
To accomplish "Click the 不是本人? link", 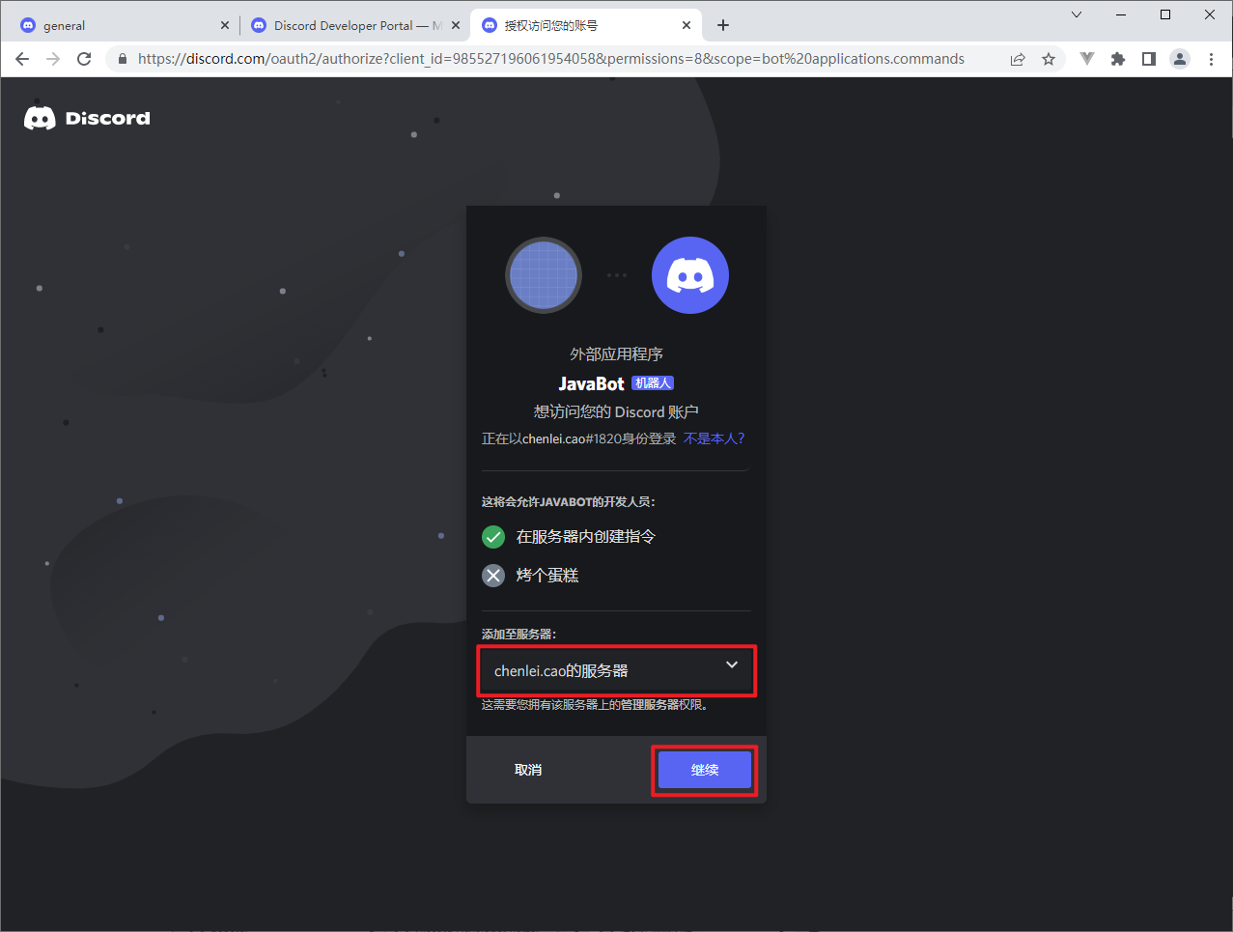I will point(715,438).
